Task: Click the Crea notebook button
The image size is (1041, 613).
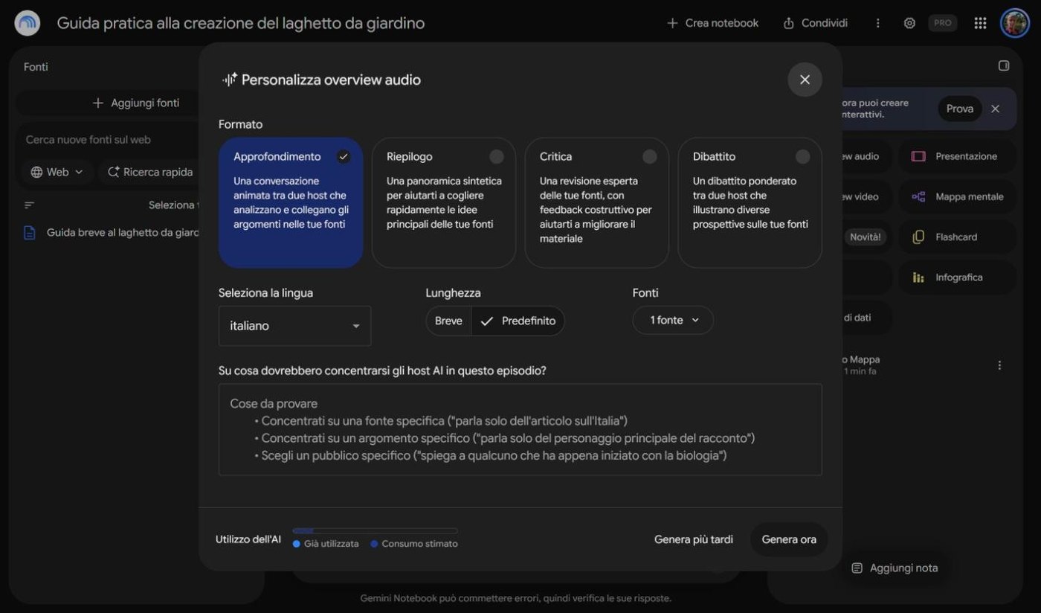Action: (713, 23)
